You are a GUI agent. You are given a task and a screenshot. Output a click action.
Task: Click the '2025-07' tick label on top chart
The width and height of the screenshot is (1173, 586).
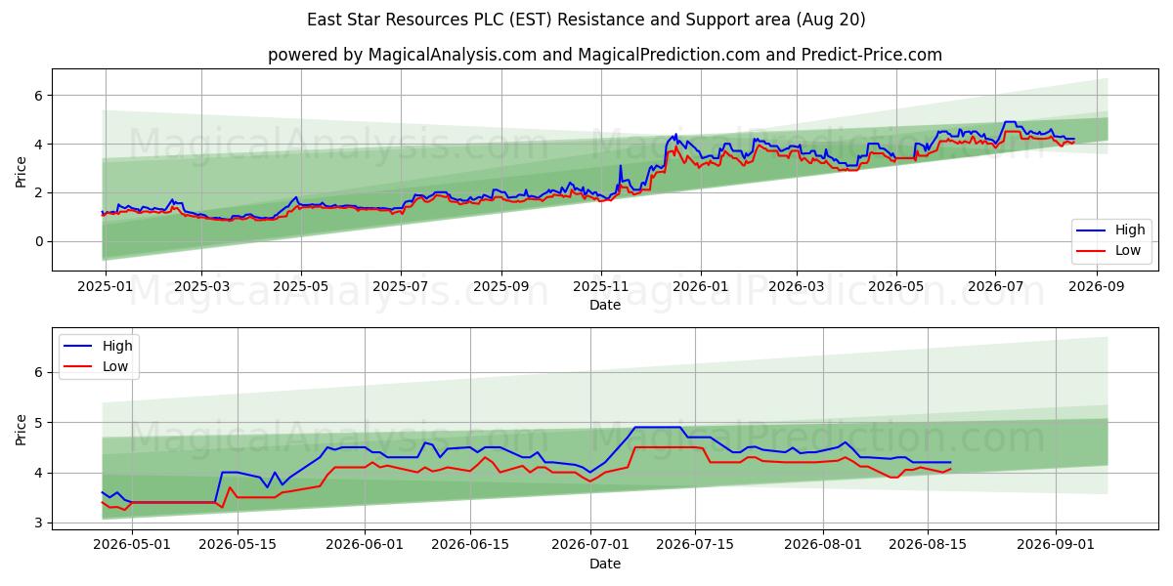coord(401,287)
